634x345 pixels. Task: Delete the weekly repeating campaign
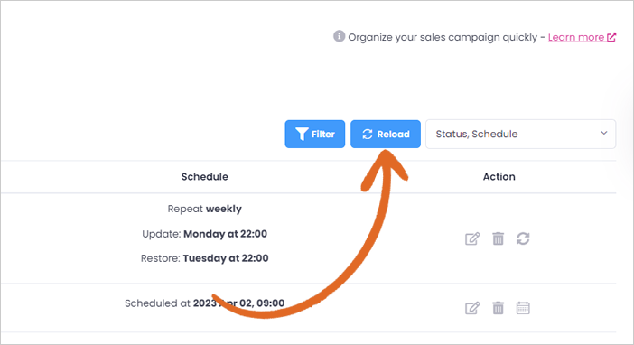pos(499,238)
